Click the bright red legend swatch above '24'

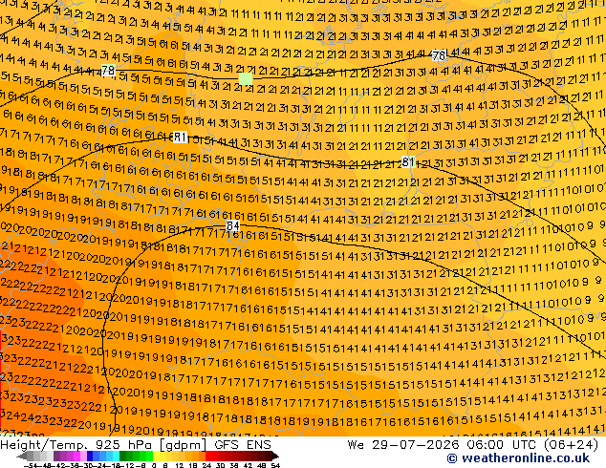point(208,456)
